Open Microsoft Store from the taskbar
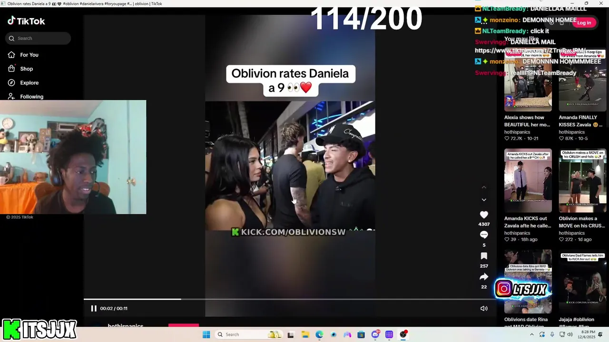The height and width of the screenshot is (342, 609). [x=361, y=334]
